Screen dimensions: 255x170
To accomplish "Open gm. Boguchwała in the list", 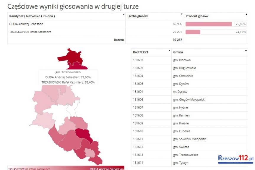I will point(184,68).
